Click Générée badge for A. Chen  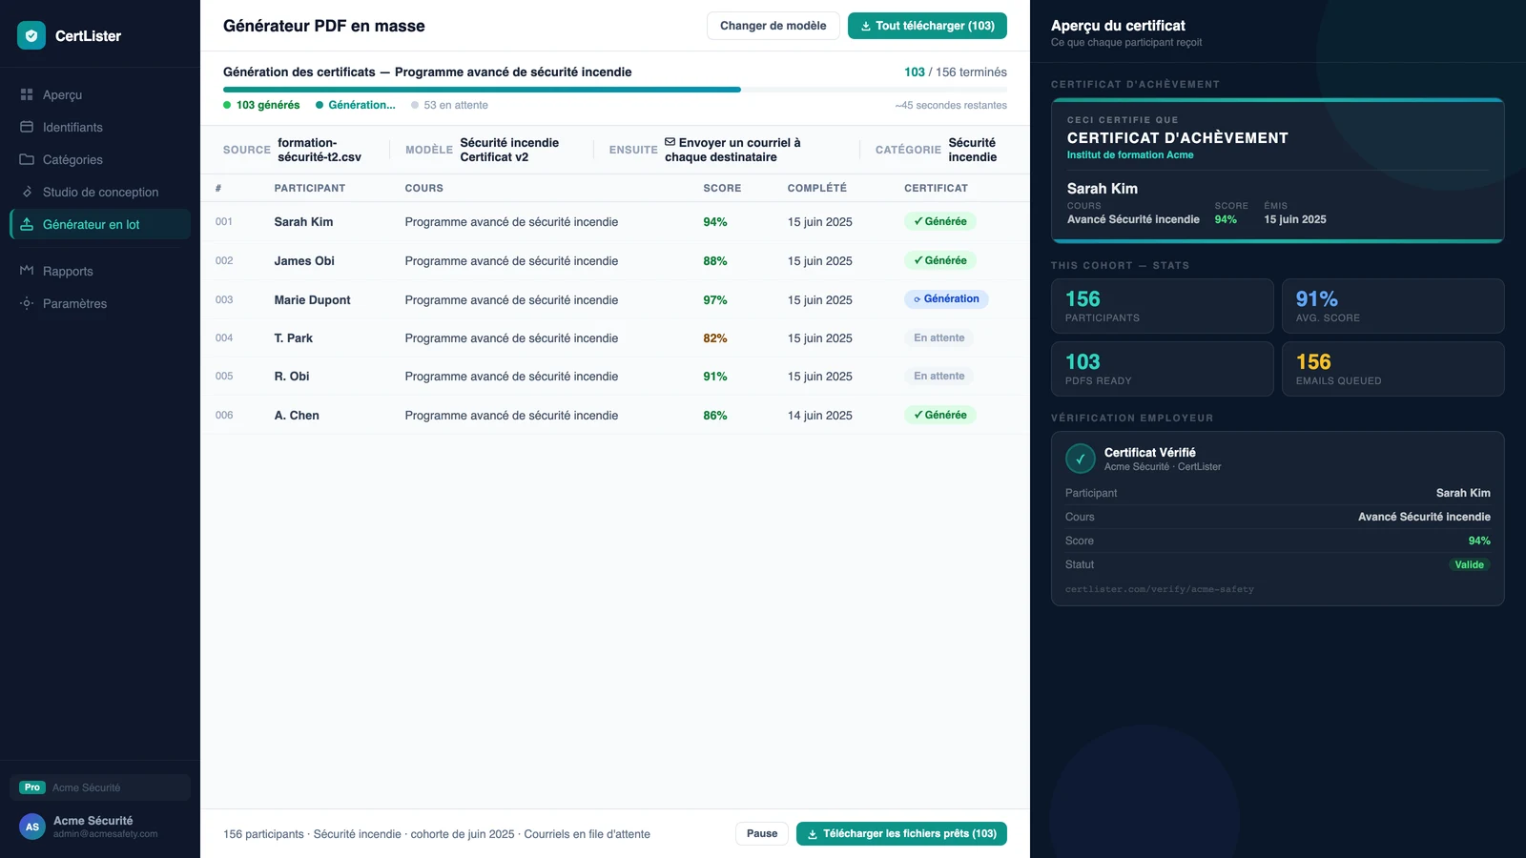coord(940,415)
